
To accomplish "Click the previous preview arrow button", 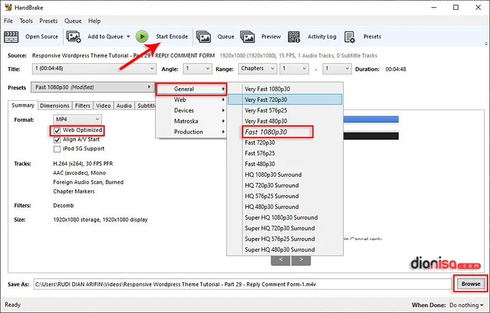I will [x=281, y=260].
